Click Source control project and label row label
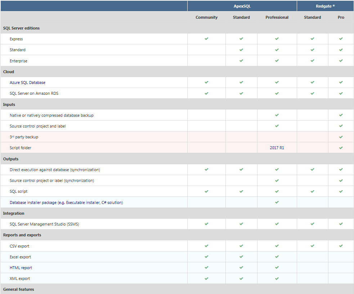 click(x=38, y=126)
